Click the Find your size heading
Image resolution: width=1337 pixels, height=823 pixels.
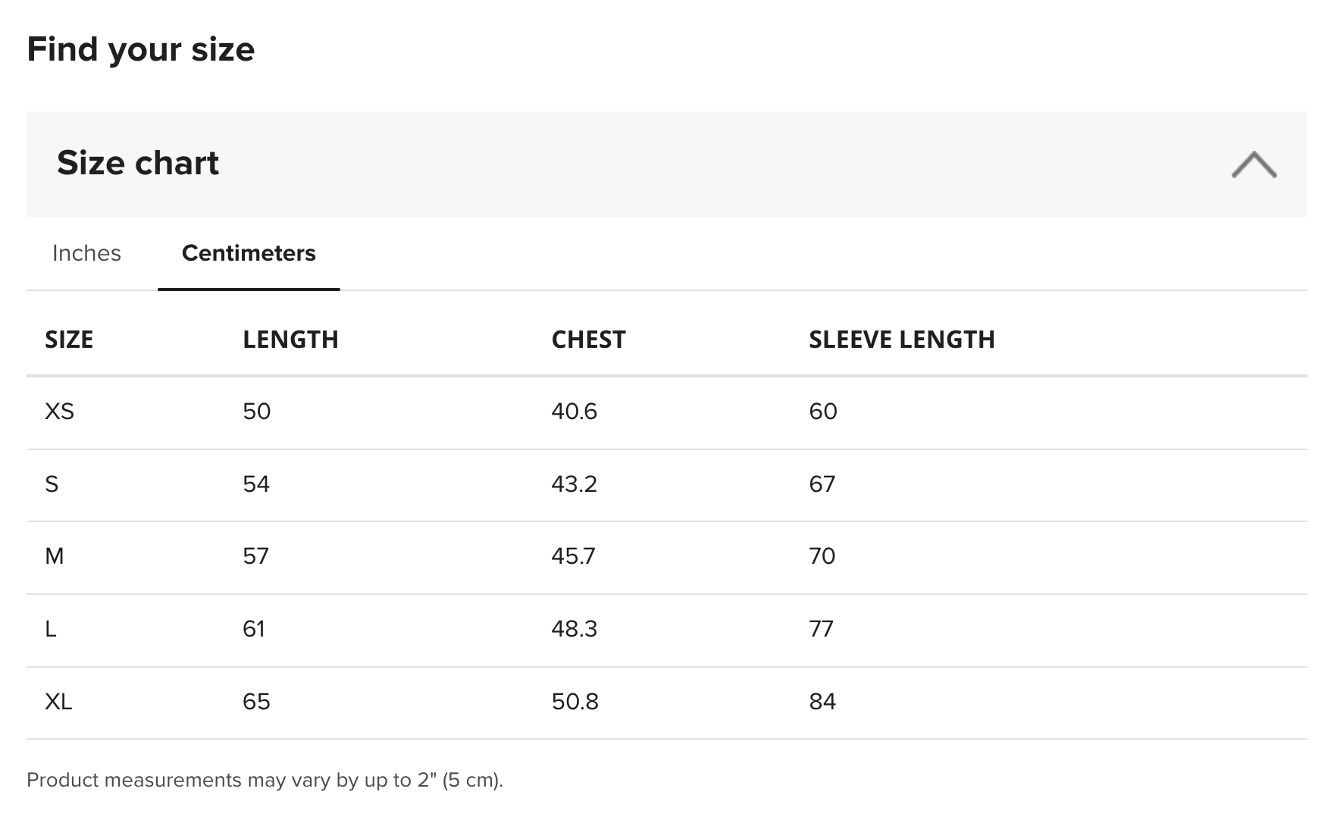coord(140,49)
